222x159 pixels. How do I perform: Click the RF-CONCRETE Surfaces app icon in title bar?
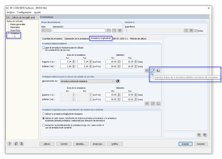(8, 8)
